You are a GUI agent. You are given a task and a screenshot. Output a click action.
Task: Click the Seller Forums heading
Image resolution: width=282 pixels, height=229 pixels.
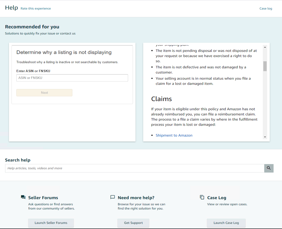click(43, 198)
